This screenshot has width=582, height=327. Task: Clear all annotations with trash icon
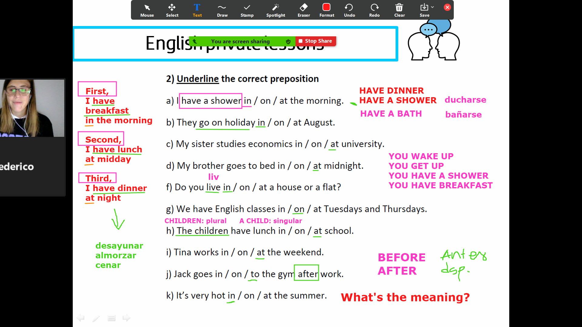point(399,10)
